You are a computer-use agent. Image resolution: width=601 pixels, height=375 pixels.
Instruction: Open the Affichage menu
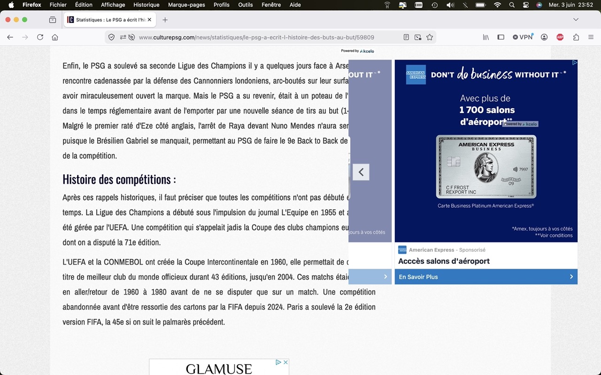click(113, 5)
